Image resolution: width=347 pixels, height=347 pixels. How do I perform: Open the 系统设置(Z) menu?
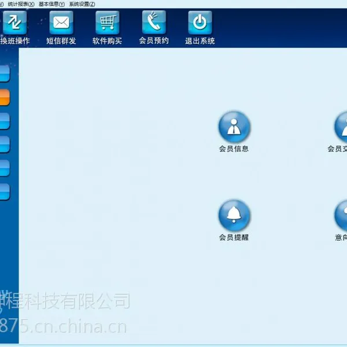pyautogui.click(x=82, y=4)
